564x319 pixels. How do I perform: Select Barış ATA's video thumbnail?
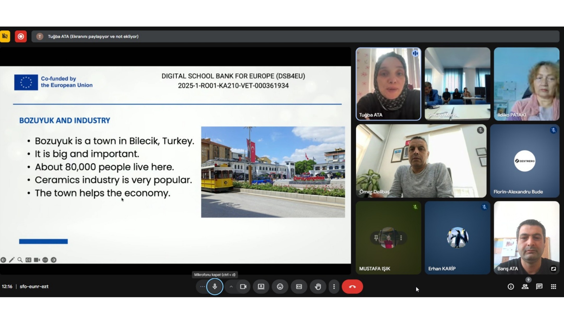point(526,237)
